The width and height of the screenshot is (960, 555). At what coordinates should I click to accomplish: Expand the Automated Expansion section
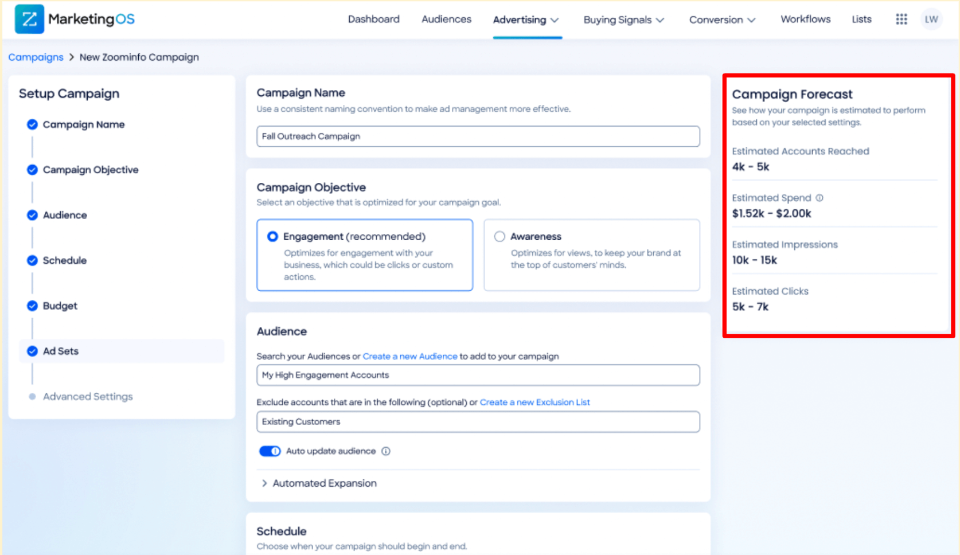325,483
